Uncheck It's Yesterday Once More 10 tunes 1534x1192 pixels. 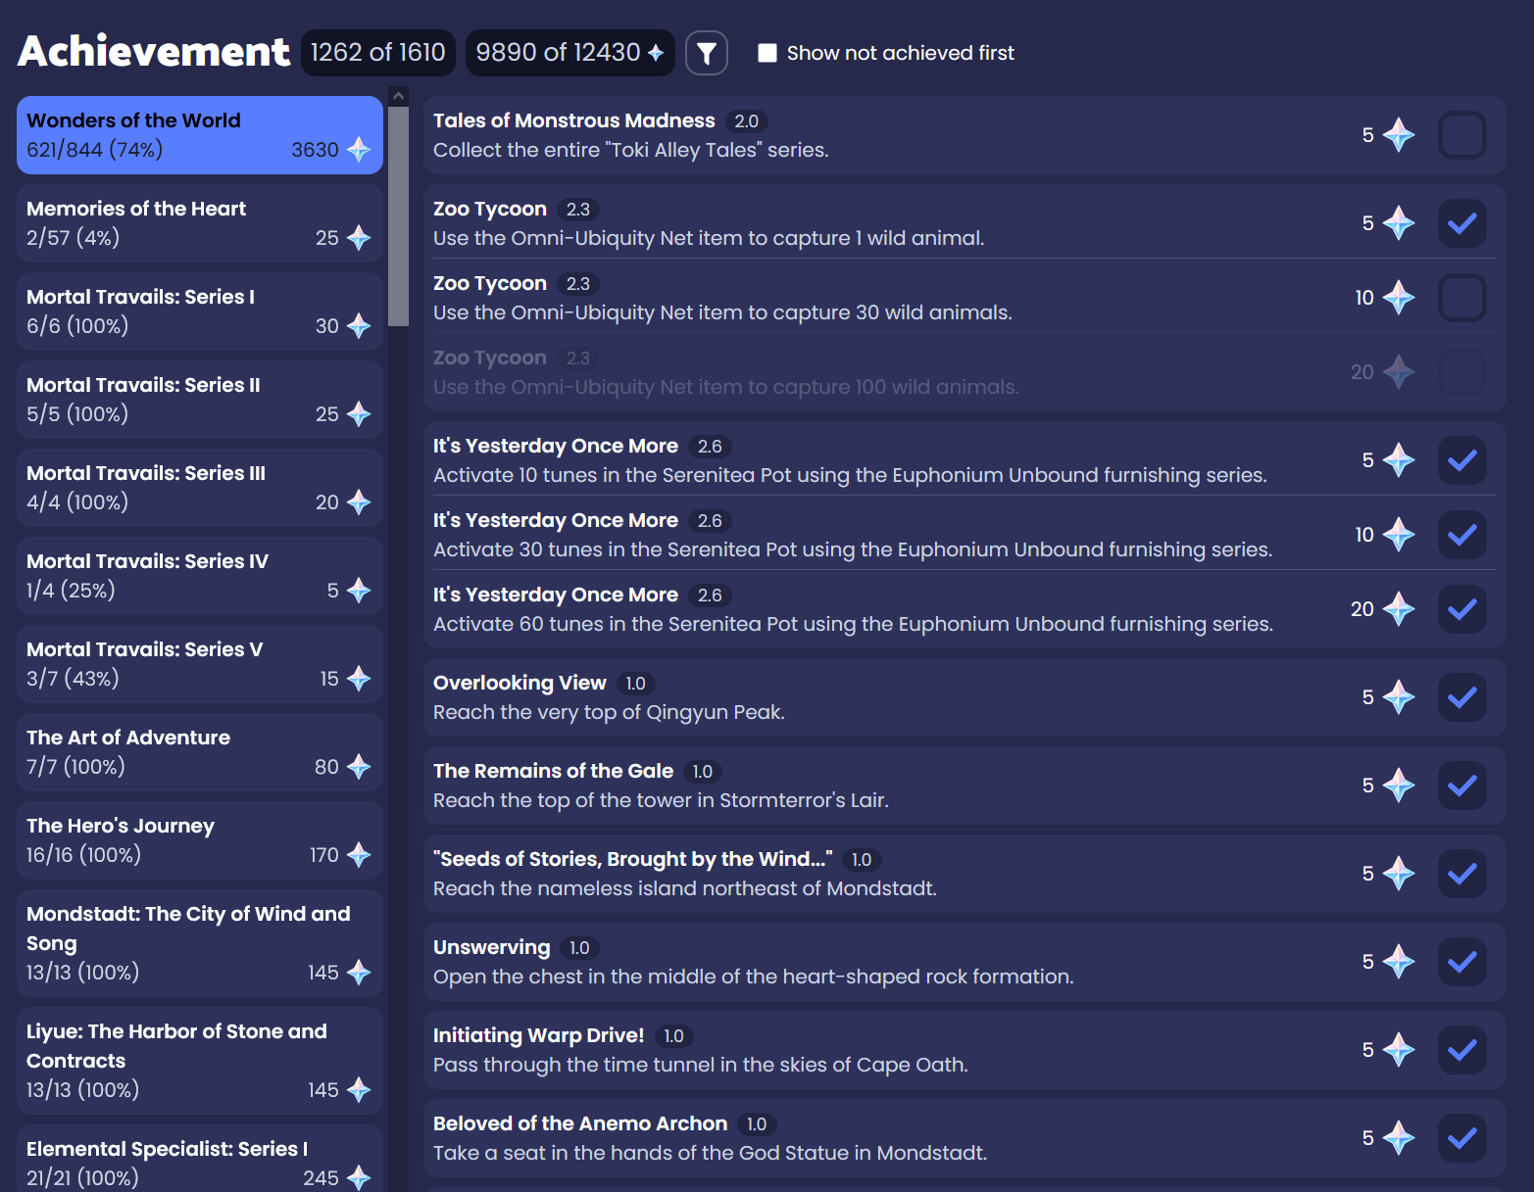point(1461,460)
